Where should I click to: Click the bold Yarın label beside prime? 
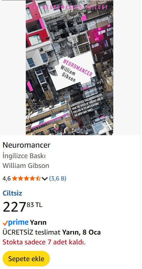38,222
